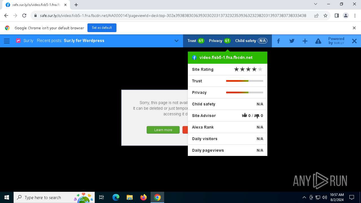The height and width of the screenshot is (203, 361).
Task: Go back to previous page
Action: 6,16
